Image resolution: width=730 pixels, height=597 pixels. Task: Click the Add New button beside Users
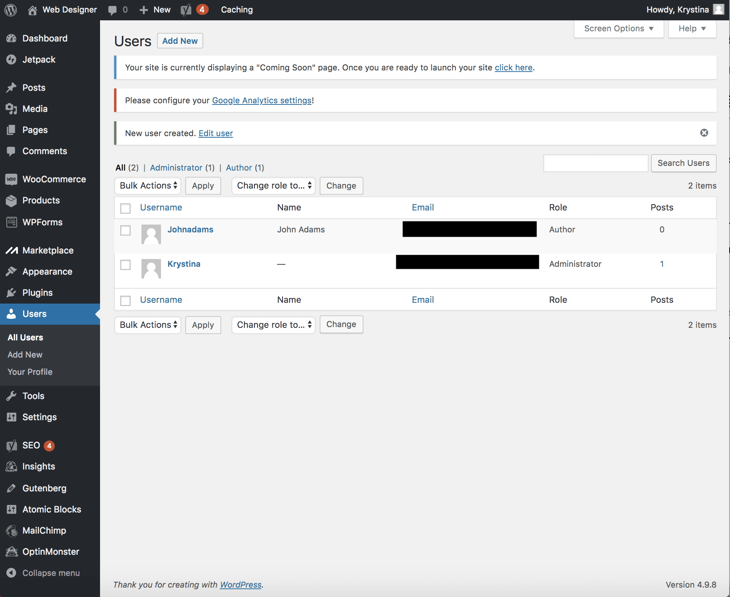tap(180, 41)
